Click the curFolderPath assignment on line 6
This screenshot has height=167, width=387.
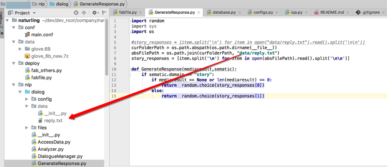point(204,48)
